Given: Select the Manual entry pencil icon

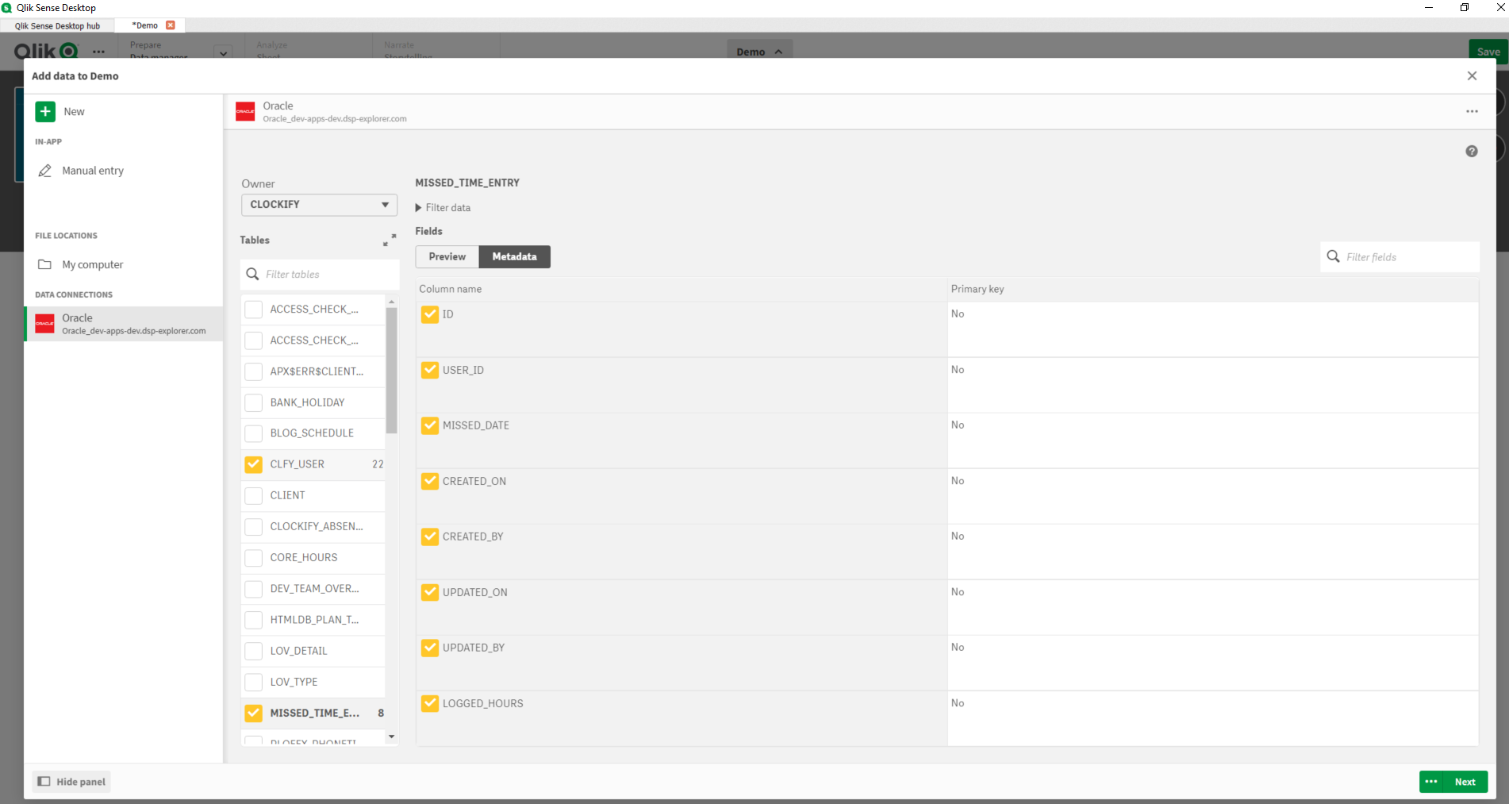Looking at the screenshot, I should tap(46, 171).
